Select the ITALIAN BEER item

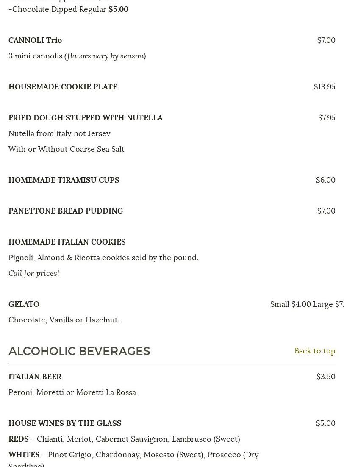point(35,376)
